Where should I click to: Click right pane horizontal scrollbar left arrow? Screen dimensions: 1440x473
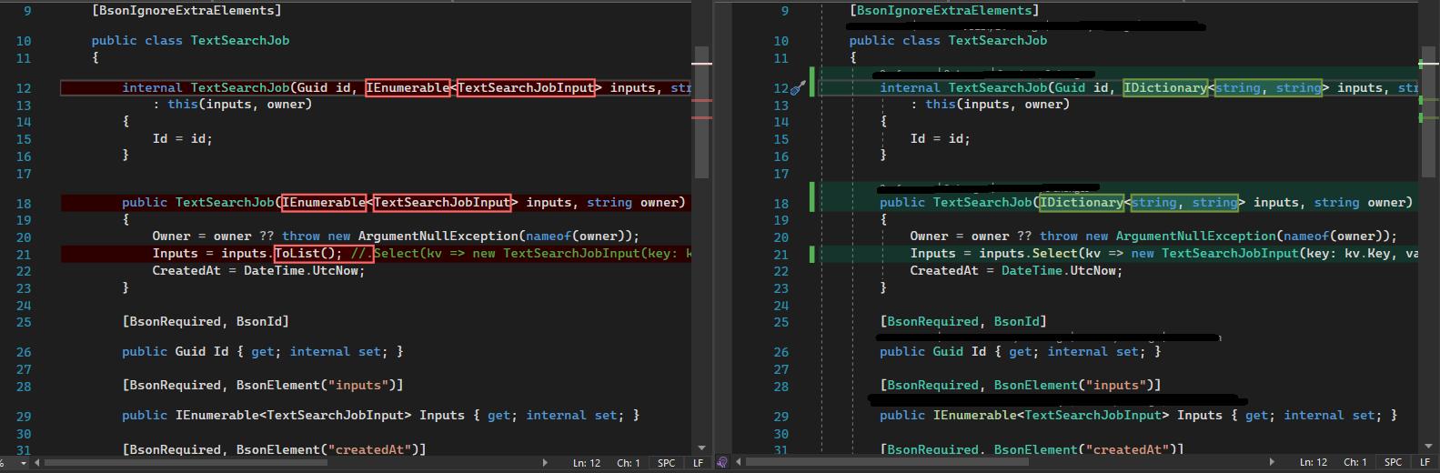tap(739, 462)
